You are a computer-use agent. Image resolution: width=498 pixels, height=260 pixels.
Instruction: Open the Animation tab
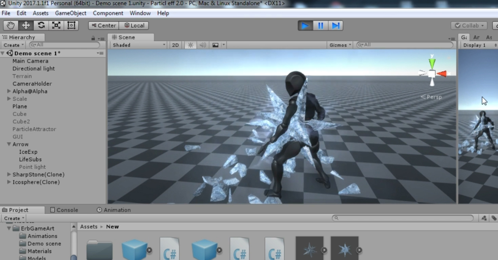pyautogui.click(x=114, y=210)
